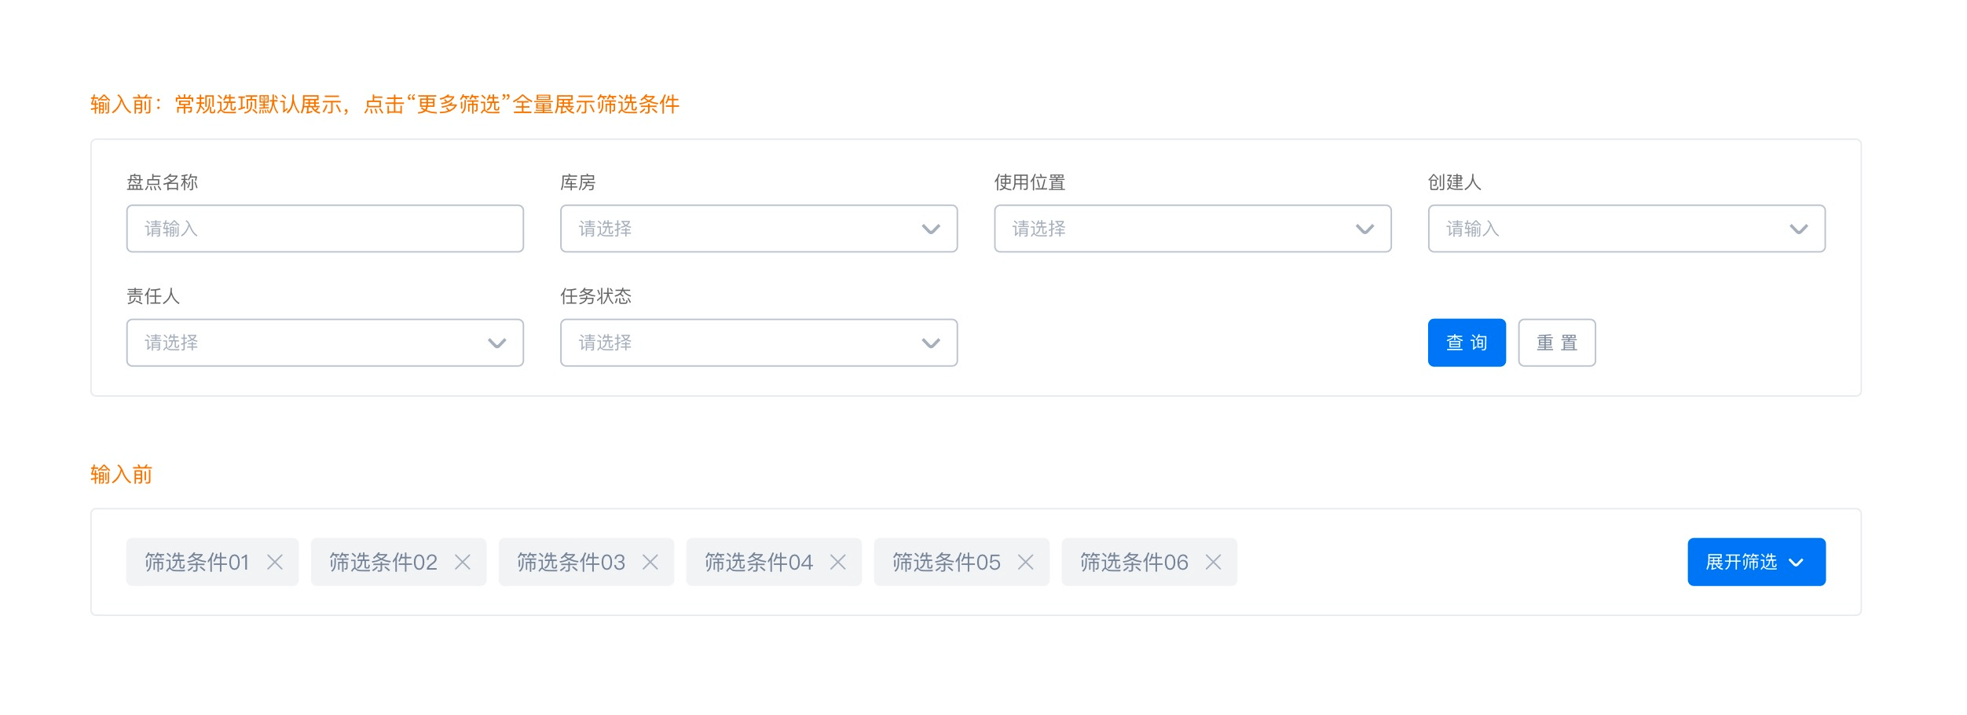Close the 筛选条件04 filter chip
1967x715 pixels.
838,562
